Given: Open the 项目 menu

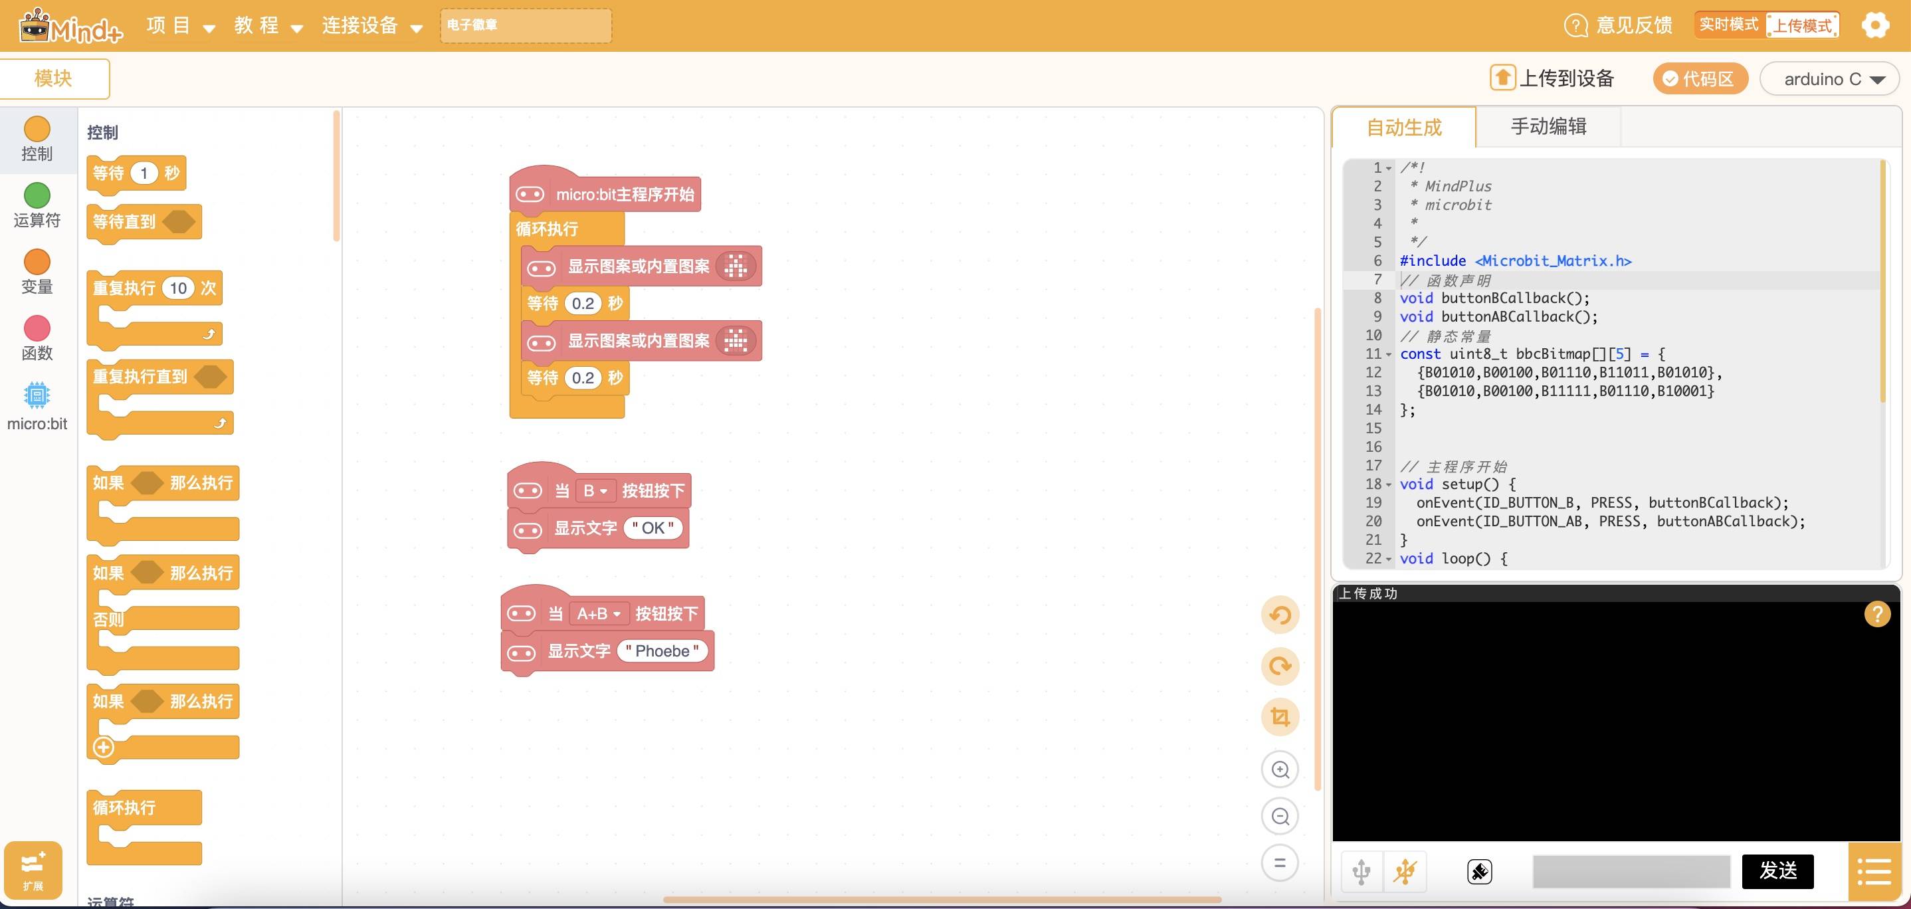Looking at the screenshot, I should tap(180, 26).
